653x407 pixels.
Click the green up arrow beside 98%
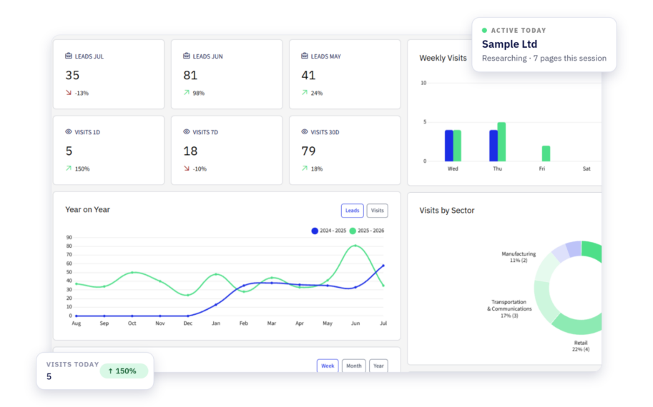tap(187, 93)
